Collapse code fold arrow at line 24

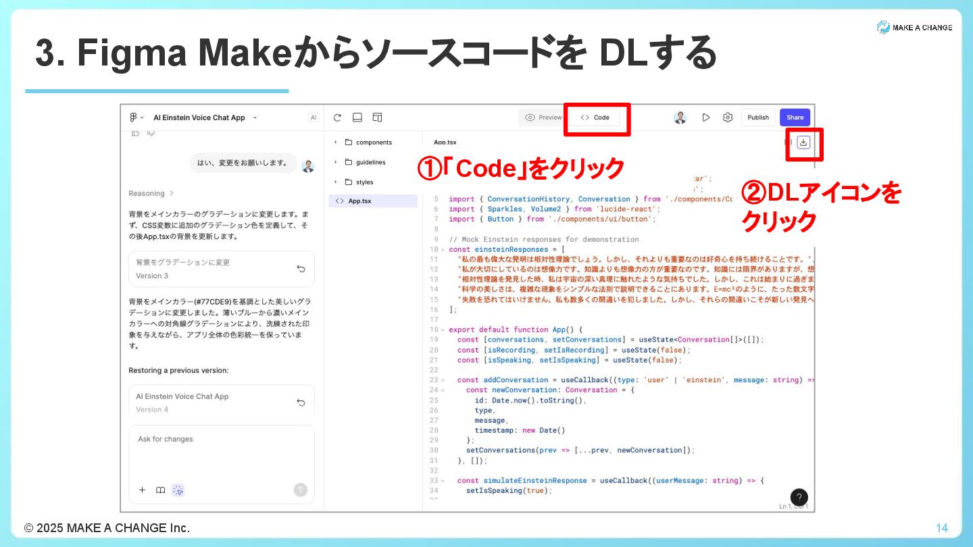pos(443,390)
